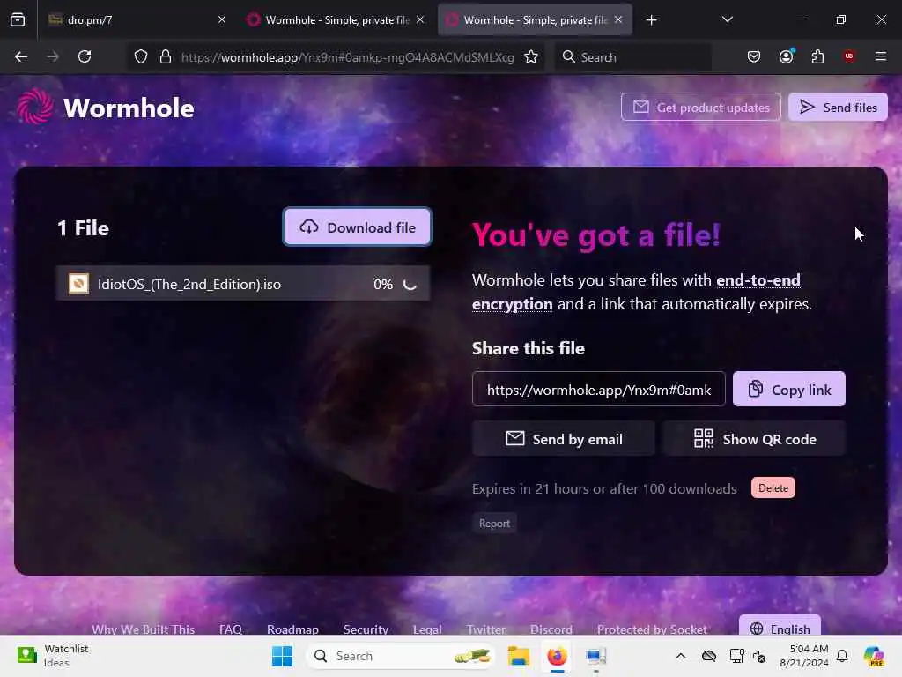Open Copilot preview icon in taskbar

[874, 656]
